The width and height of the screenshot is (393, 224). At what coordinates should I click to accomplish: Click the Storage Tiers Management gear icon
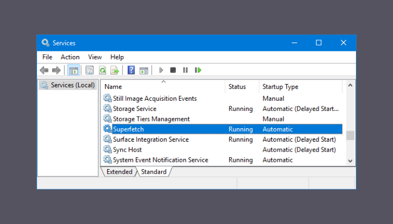pos(108,119)
